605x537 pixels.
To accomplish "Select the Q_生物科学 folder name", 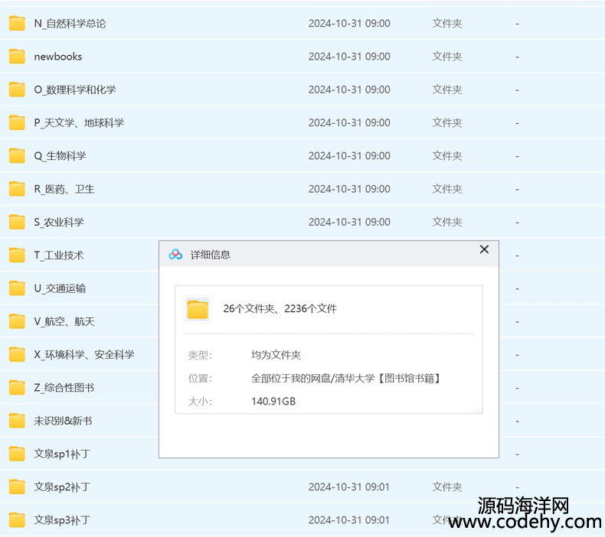I will click(x=60, y=156).
